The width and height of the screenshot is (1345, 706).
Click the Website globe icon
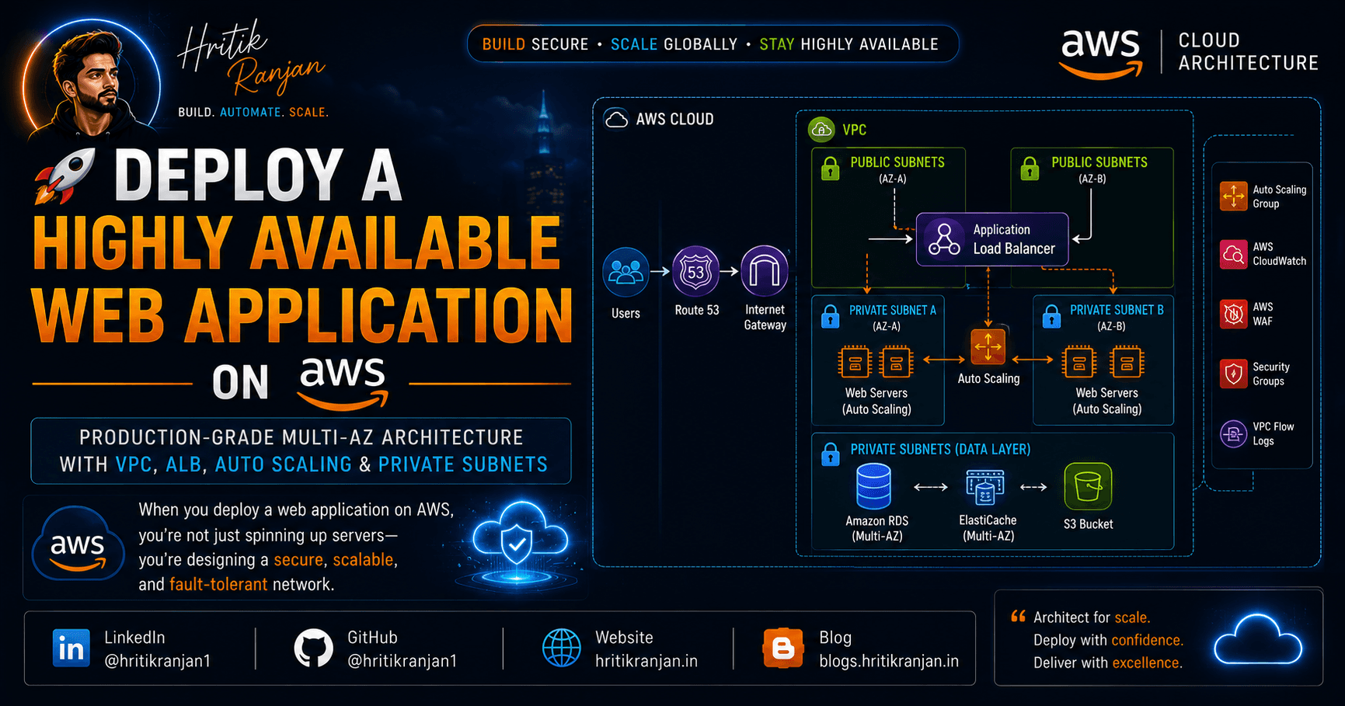[561, 648]
